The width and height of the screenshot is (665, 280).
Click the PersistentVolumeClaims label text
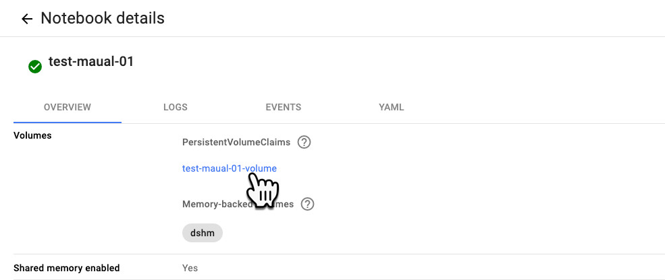(236, 142)
